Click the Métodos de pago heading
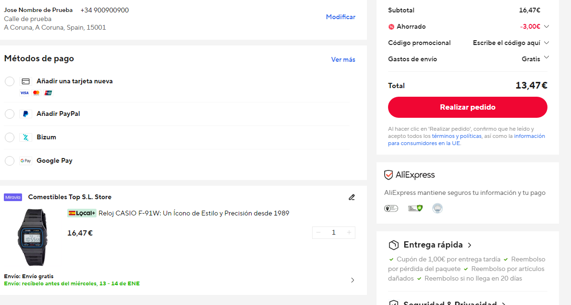 click(39, 58)
